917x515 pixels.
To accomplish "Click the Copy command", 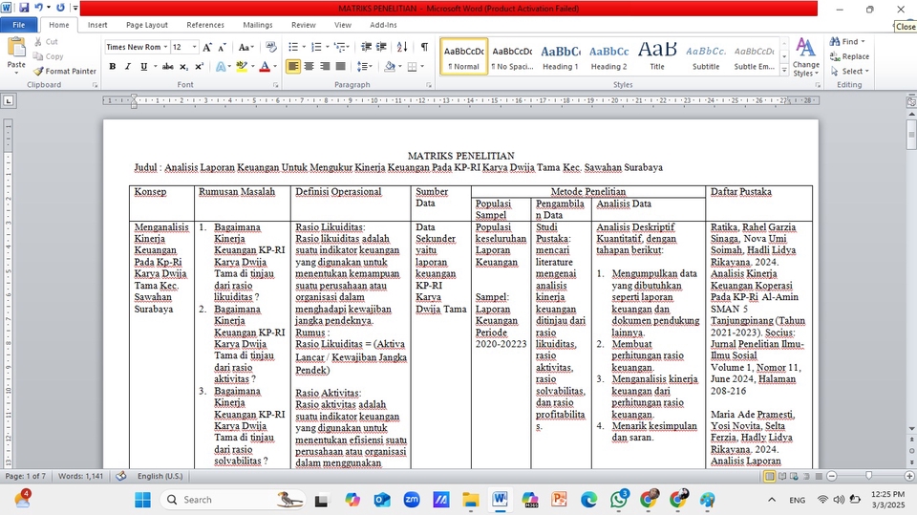I will coord(48,56).
